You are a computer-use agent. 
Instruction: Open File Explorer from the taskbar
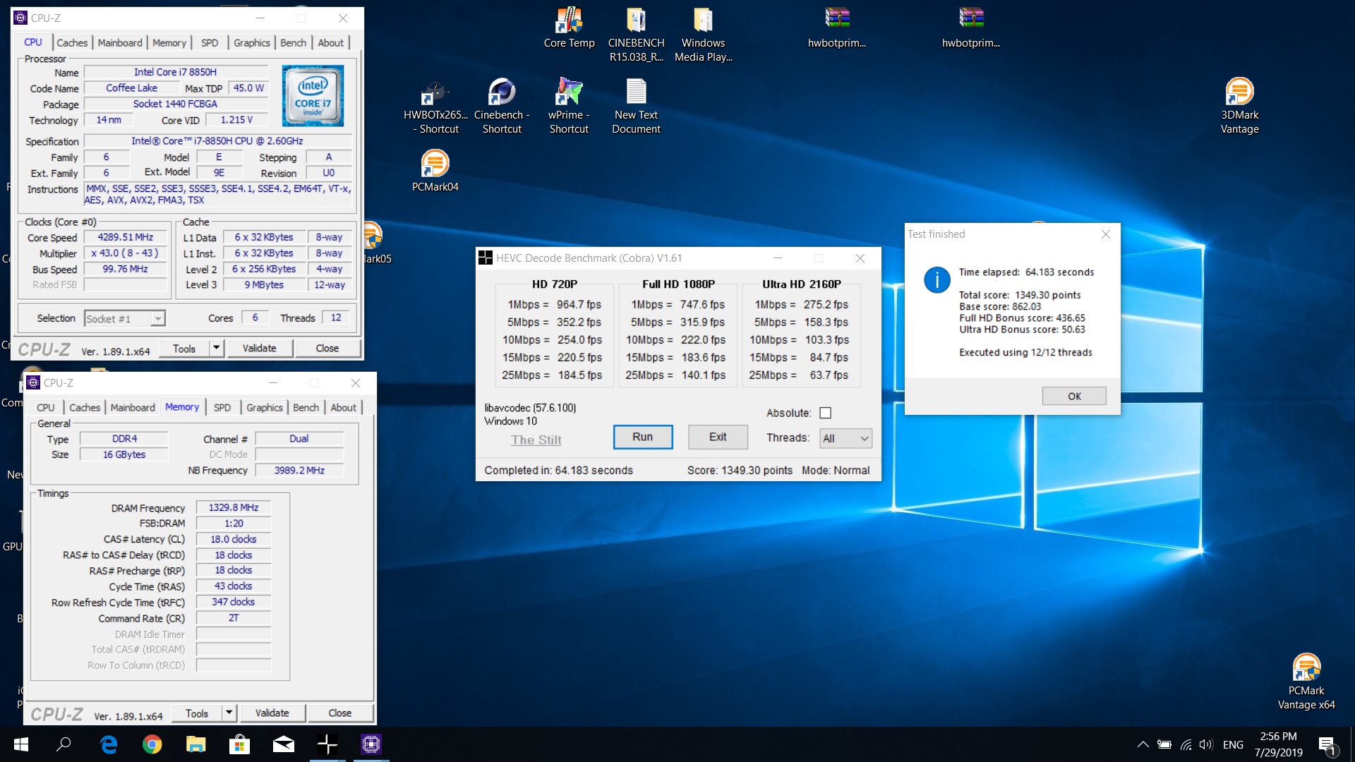coord(195,744)
